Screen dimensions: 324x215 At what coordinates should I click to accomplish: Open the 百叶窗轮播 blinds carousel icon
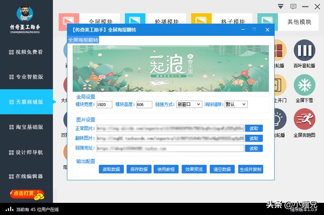305,50
